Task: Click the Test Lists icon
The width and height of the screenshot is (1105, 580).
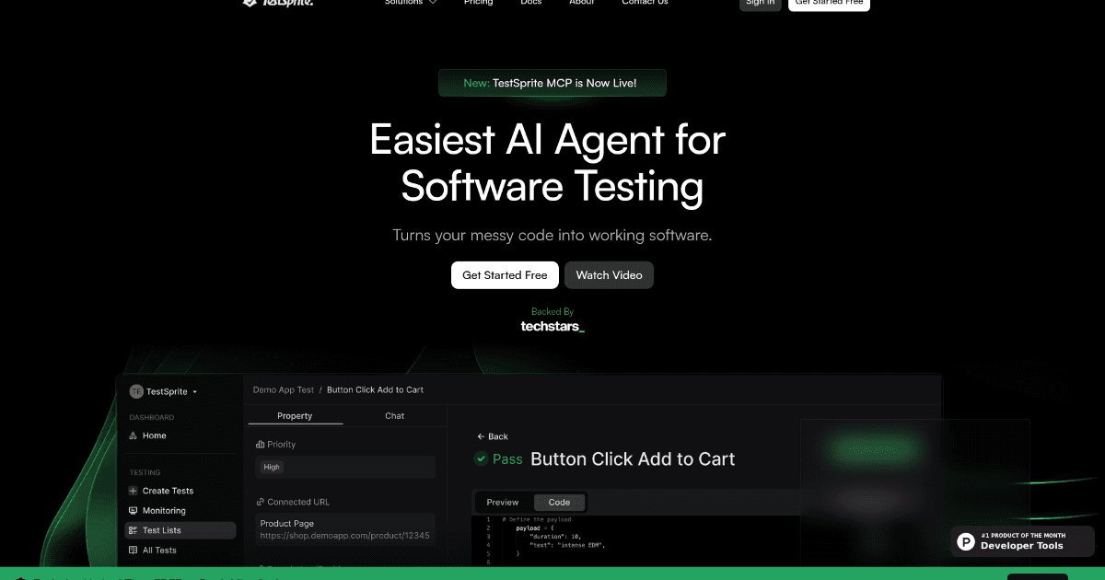Action: (x=134, y=530)
